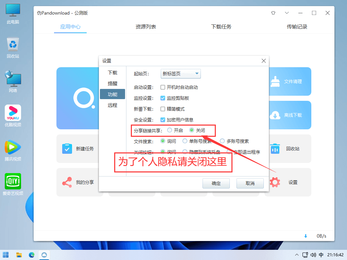Switch to 资源列表 tab

tap(145, 27)
